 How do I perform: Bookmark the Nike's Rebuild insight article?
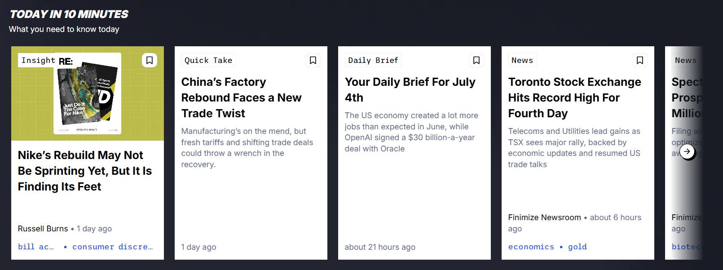150,60
